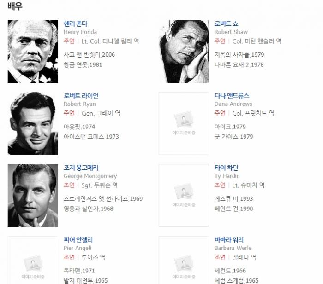Visit the 피어 안젤리 name link
Image resolution: width=323 pixels, height=284 pixels.
[78, 240]
